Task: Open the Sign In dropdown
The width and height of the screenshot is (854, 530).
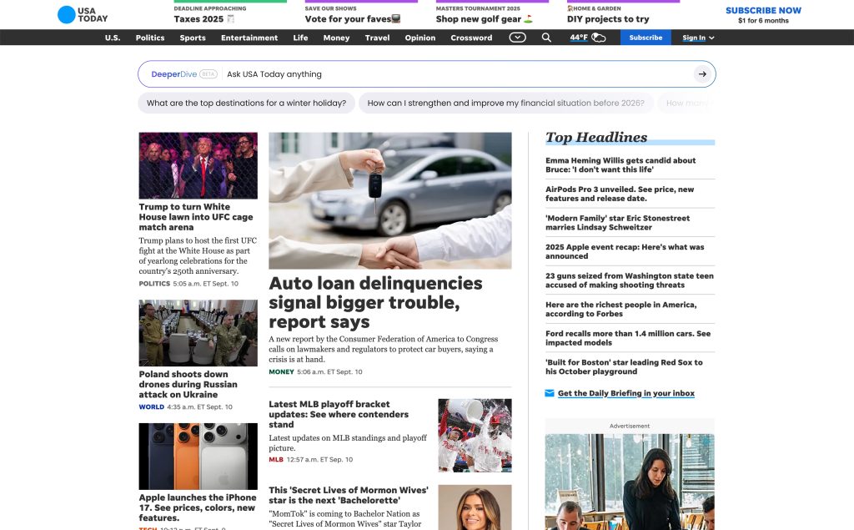Action: pos(698,38)
